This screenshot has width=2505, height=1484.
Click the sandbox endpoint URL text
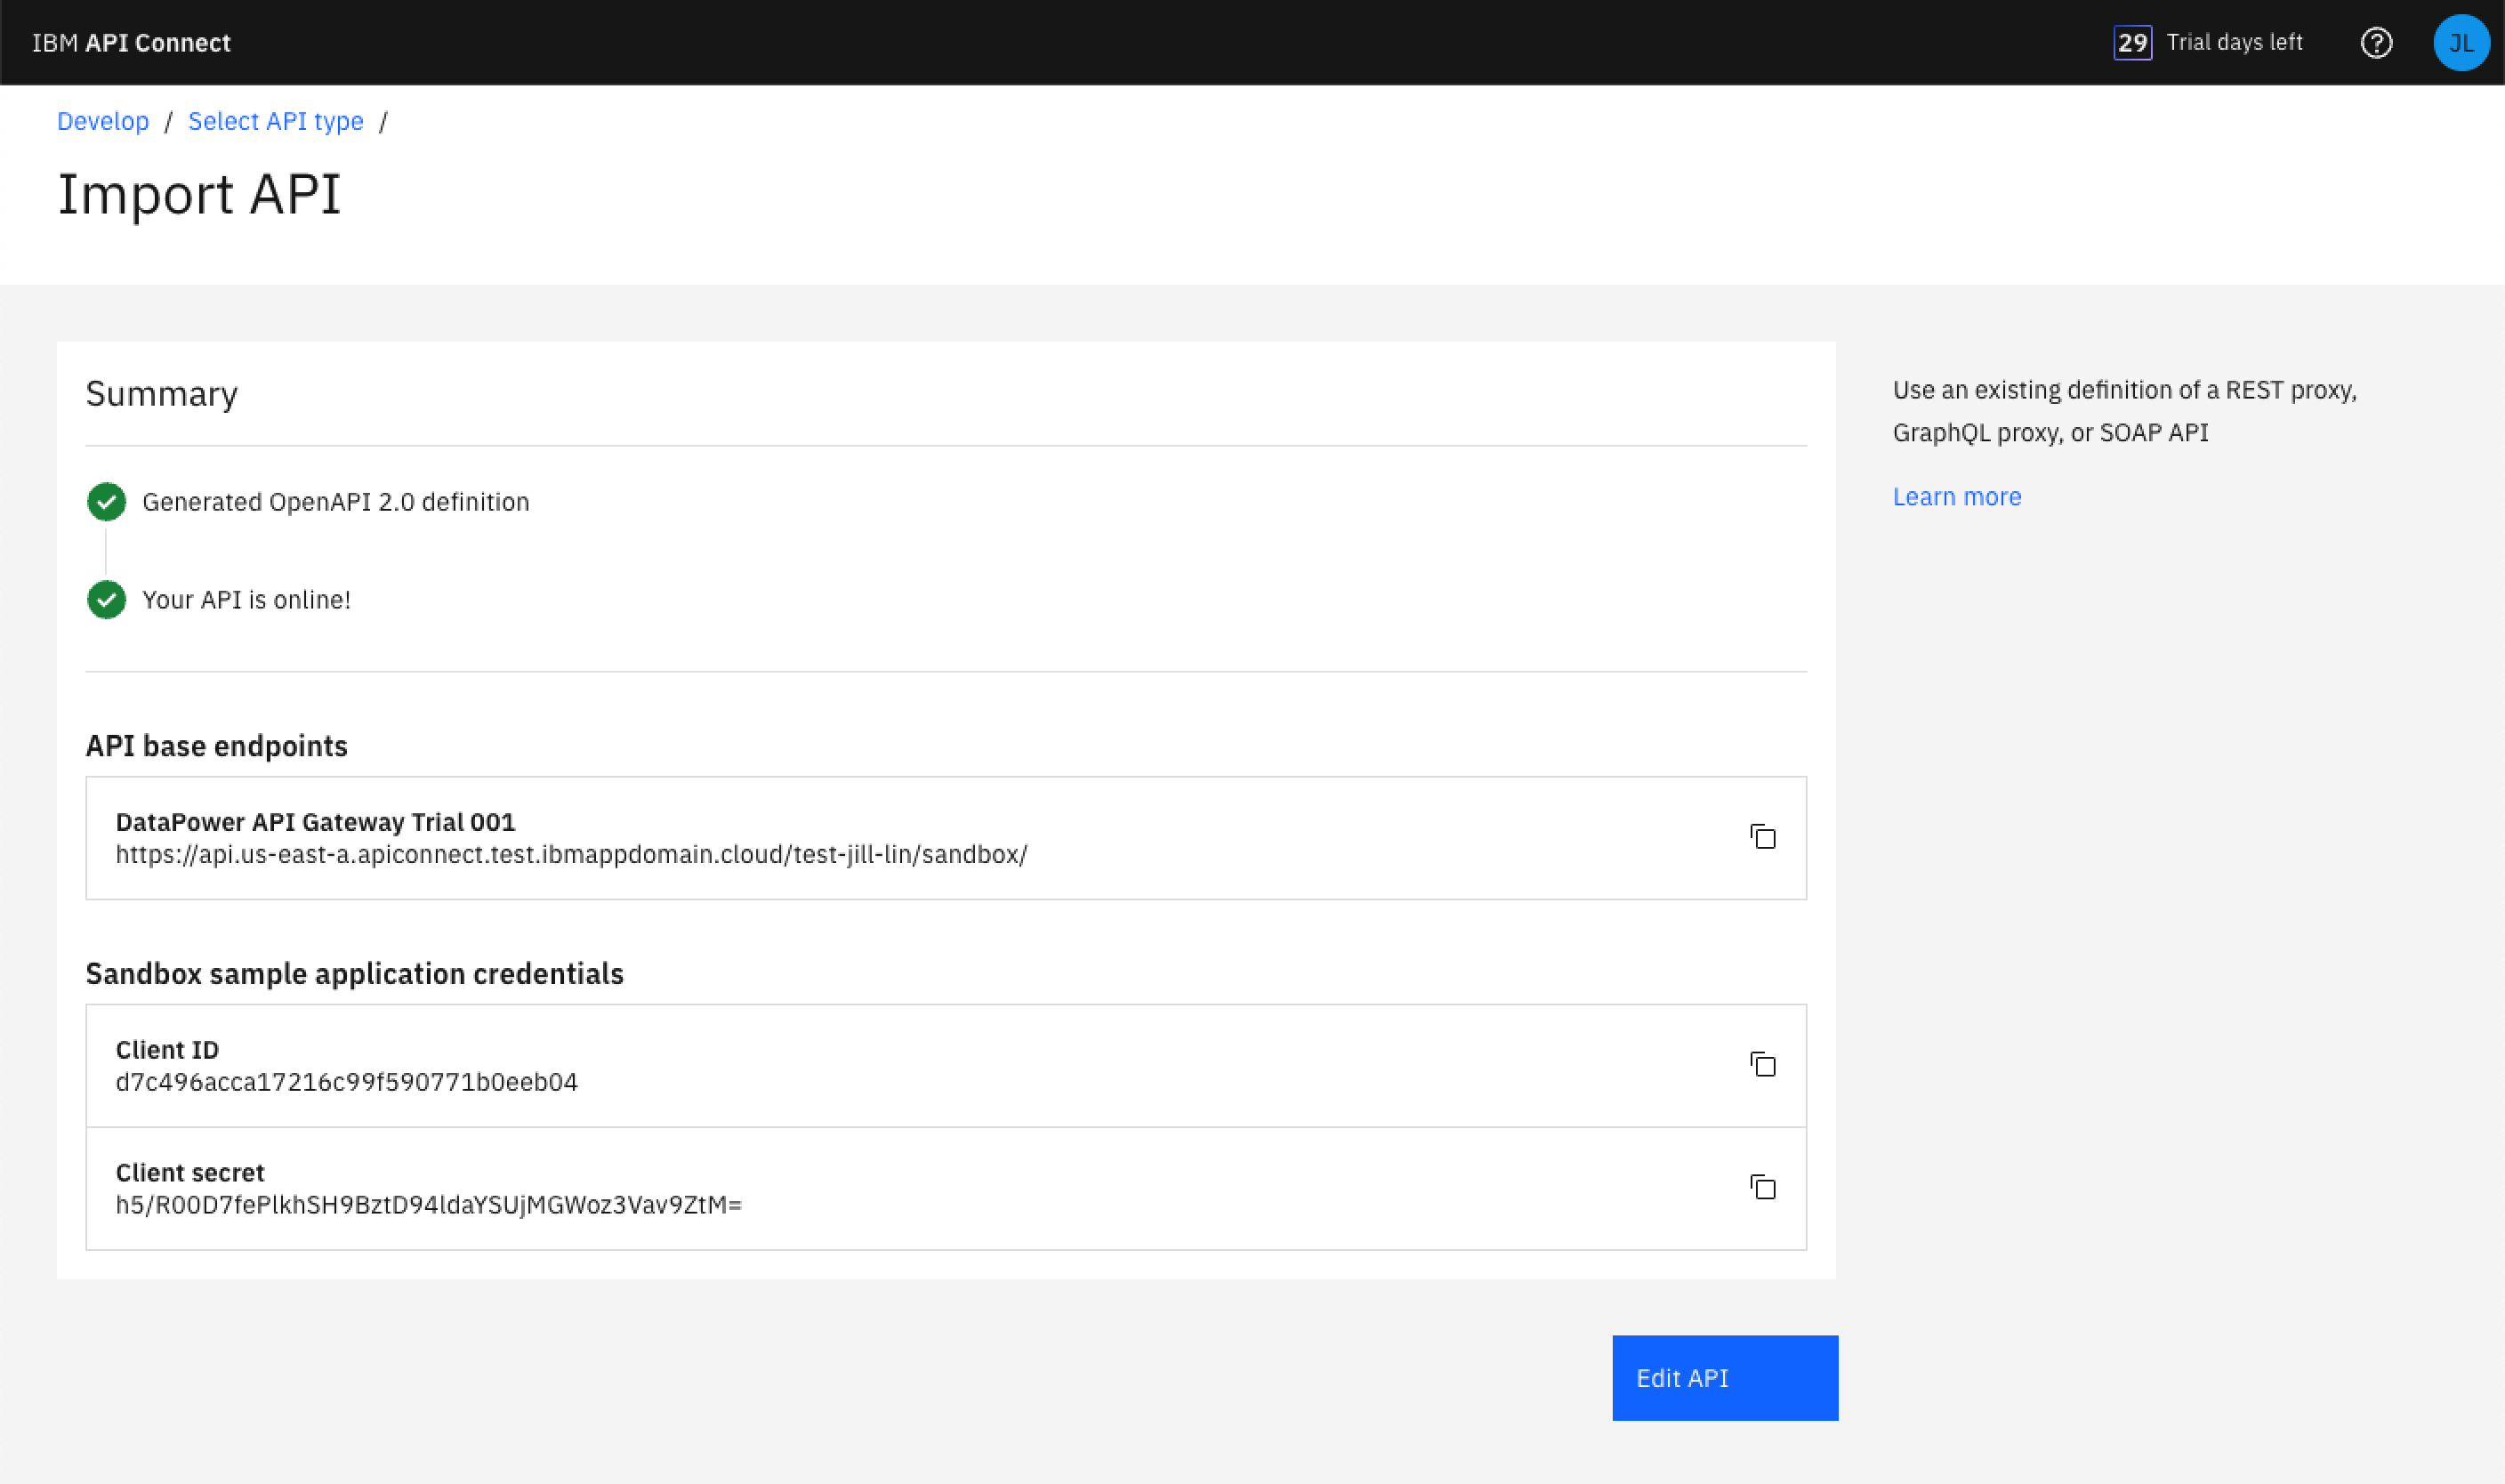click(571, 855)
